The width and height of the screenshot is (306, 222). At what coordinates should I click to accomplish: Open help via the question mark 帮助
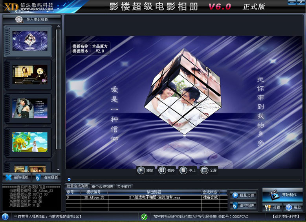point(293,207)
